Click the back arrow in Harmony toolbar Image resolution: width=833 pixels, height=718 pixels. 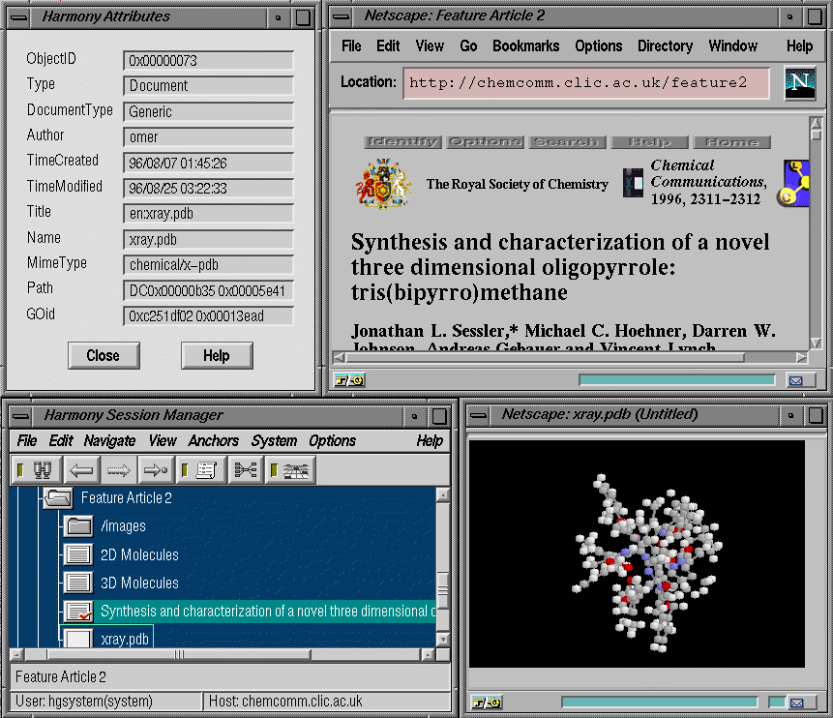(x=81, y=470)
